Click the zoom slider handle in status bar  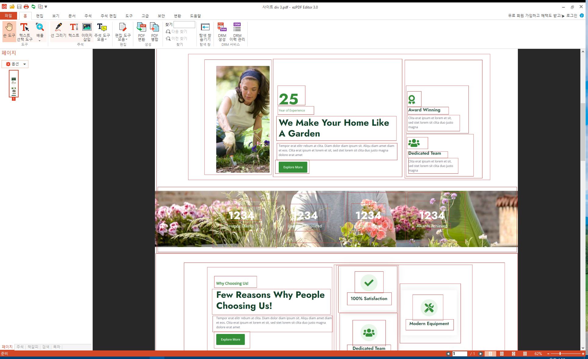point(560,354)
